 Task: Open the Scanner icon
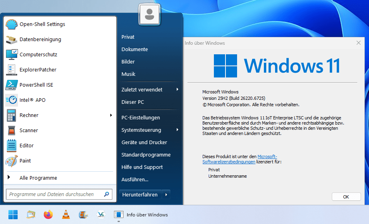point(12,131)
